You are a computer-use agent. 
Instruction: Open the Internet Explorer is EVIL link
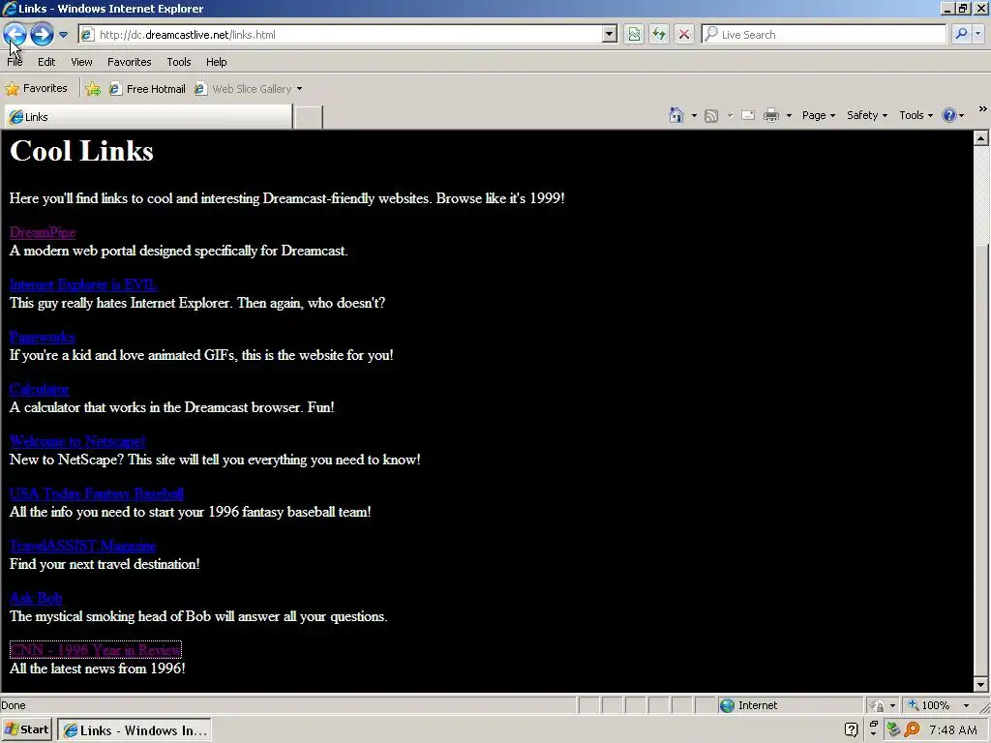83,284
